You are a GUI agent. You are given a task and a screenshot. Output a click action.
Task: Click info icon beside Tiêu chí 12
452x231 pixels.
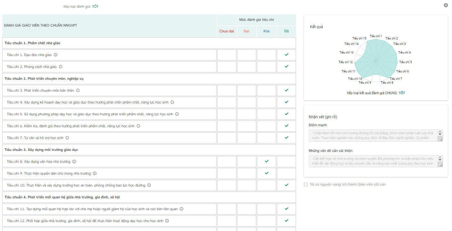click(167, 221)
